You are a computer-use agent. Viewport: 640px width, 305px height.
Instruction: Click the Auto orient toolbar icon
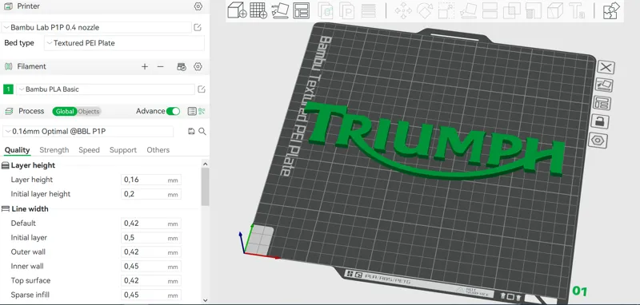coord(281,10)
